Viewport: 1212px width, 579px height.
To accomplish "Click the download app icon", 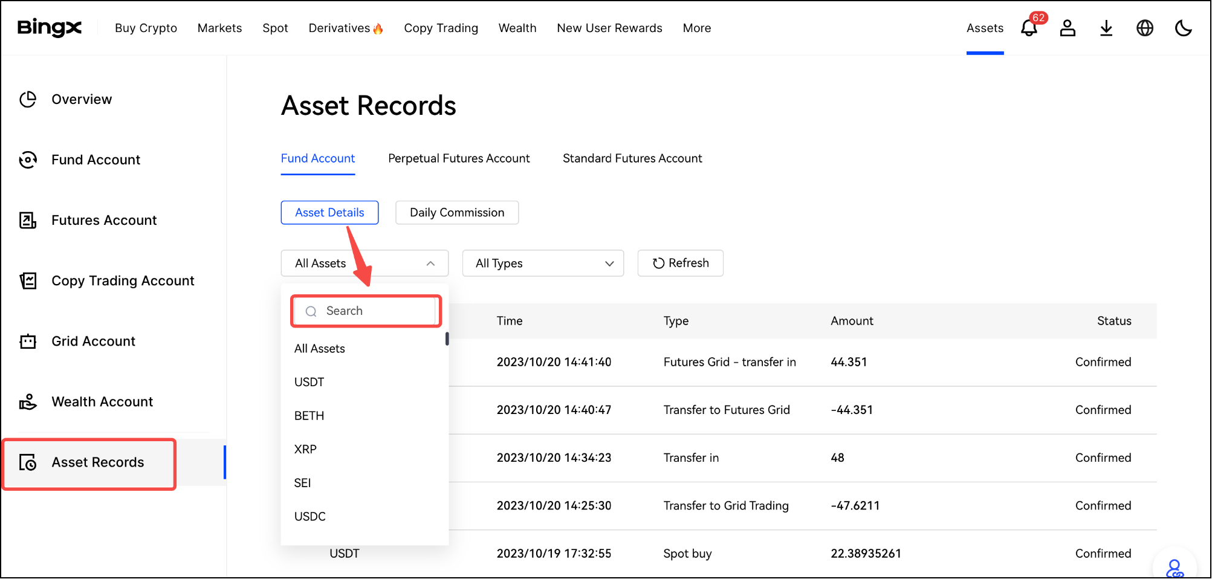I will tap(1106, 28).
